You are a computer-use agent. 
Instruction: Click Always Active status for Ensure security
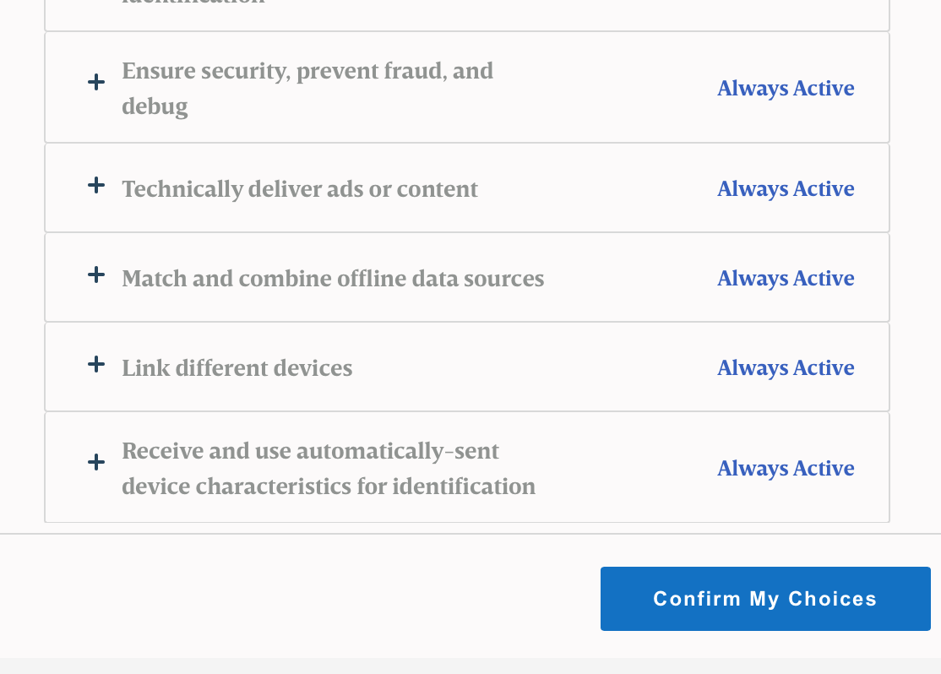coord(786,88)
